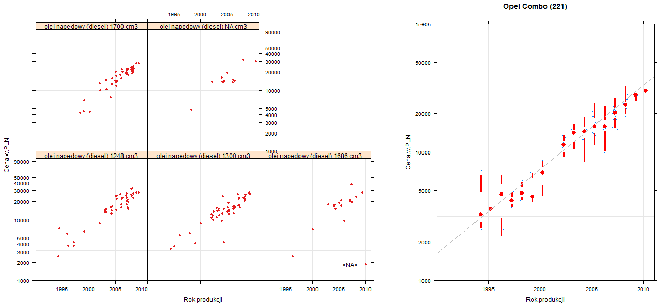The height and width of the screenshot is (308, 669).
Task: Pick the "olej napedowy (diesel) 1248 cm3" panel header
Action: 92,156
